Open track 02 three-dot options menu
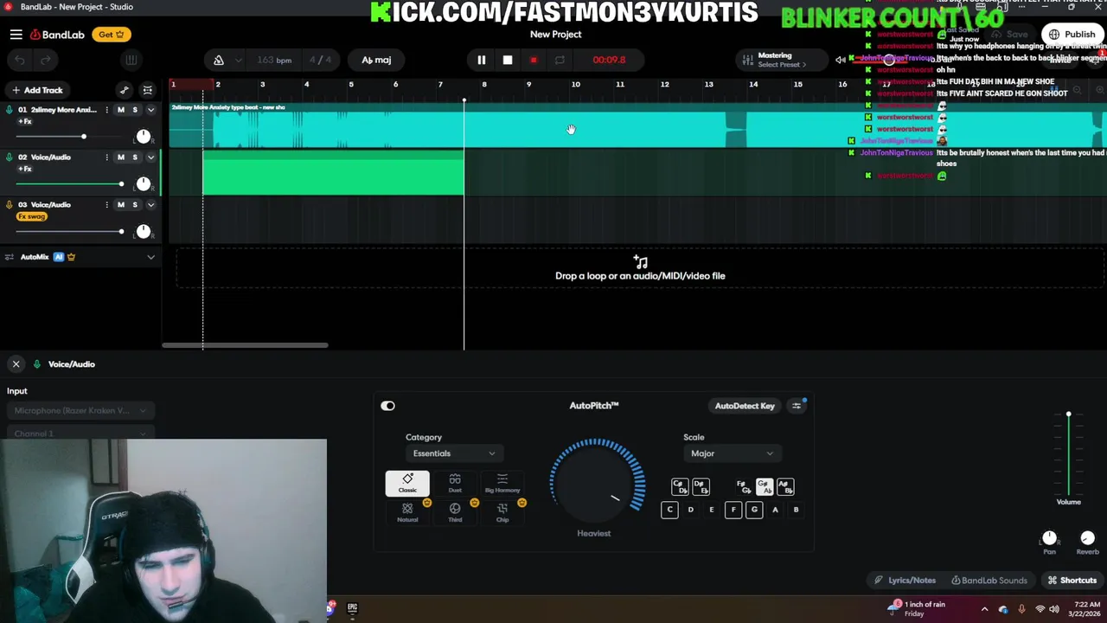Image resolution: width=1107 pixels, height=623 pixels. pyautogui.click(x=106, y=157)
